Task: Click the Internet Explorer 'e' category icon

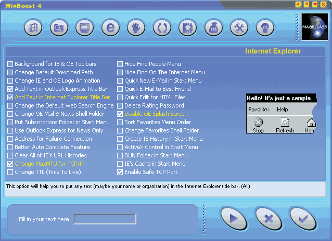Action: [110, 27]
